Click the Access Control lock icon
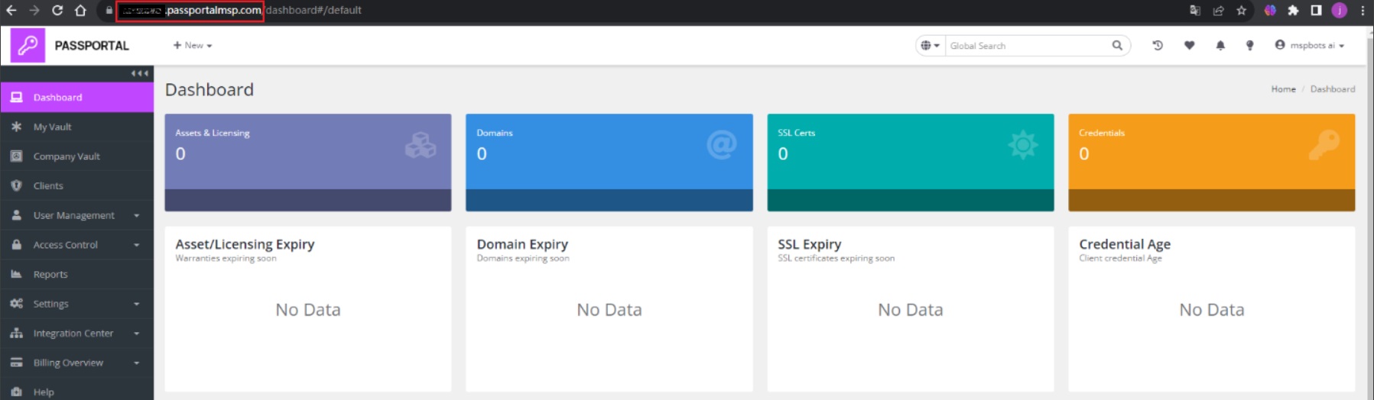This screenshot has width=1374, height=400. [x=16, y=245]
